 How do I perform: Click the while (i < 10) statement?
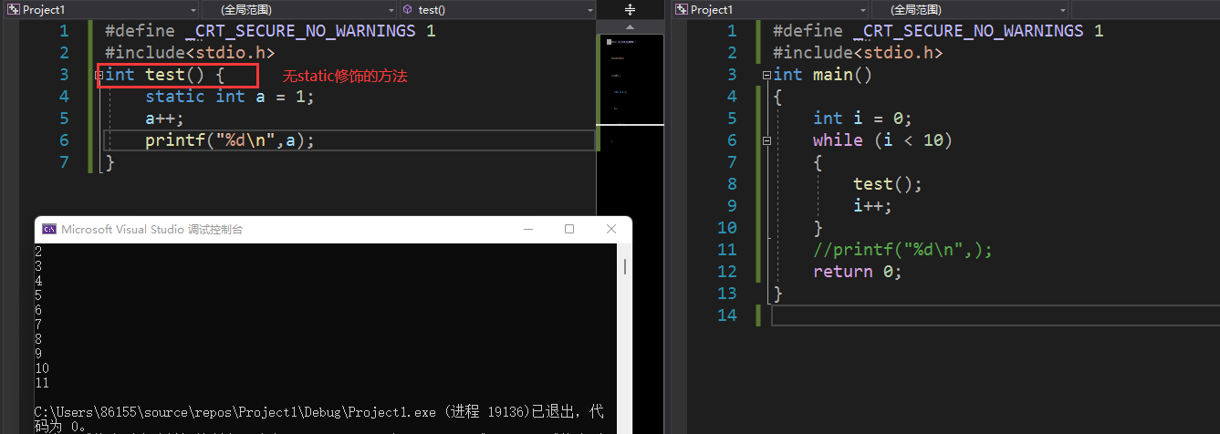coord(882,140)
